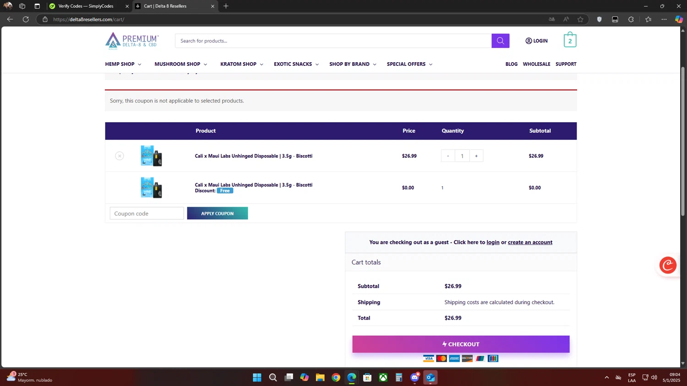
Task: Decrease quantity with minus button
Action: tap(448, 156)
